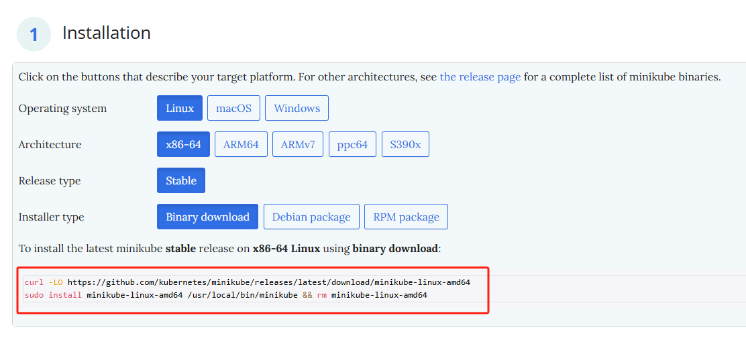This screenshot has width=746, height=348.
Task: Click the Stable release type button
Action: [181, 180]
